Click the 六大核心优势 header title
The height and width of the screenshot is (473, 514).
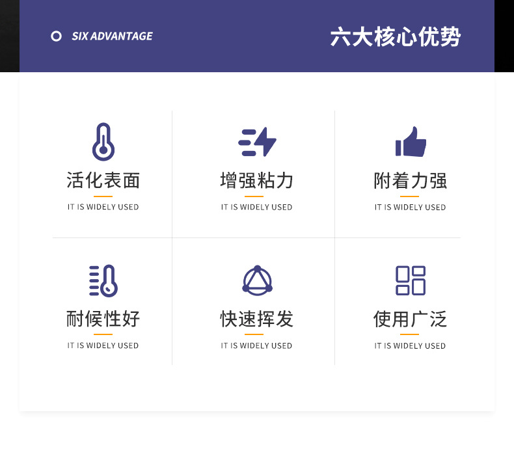tap(395, 36)
